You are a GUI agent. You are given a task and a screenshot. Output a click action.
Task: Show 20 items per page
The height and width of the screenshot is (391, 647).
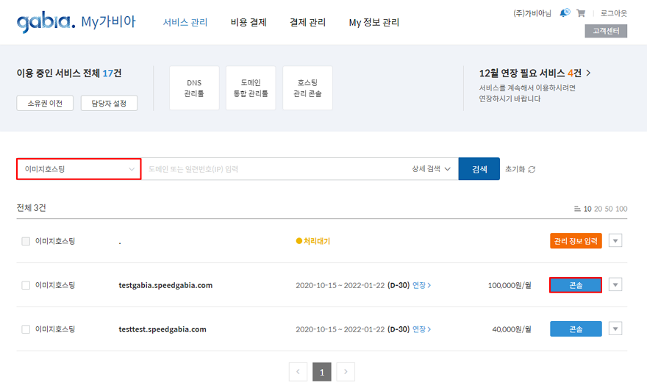click(x=598, y=209)
